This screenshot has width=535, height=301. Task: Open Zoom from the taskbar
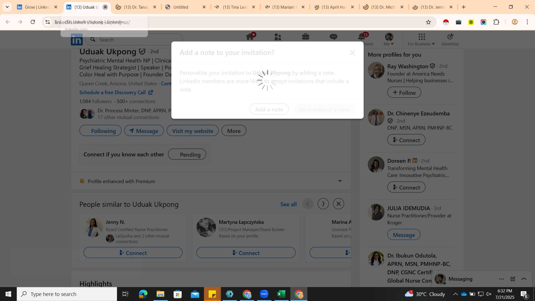point(264,294)
